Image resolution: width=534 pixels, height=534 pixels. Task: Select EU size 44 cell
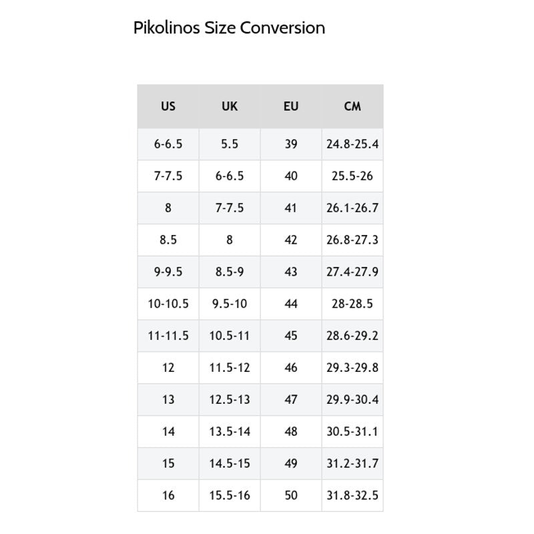291,304
